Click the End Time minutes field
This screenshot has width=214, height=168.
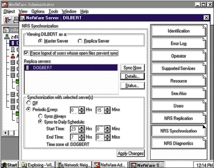100,137
